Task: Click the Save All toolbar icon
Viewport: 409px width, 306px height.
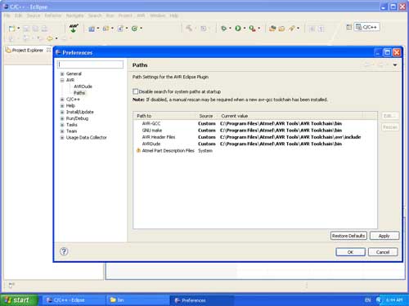Action: pos(35,29)
